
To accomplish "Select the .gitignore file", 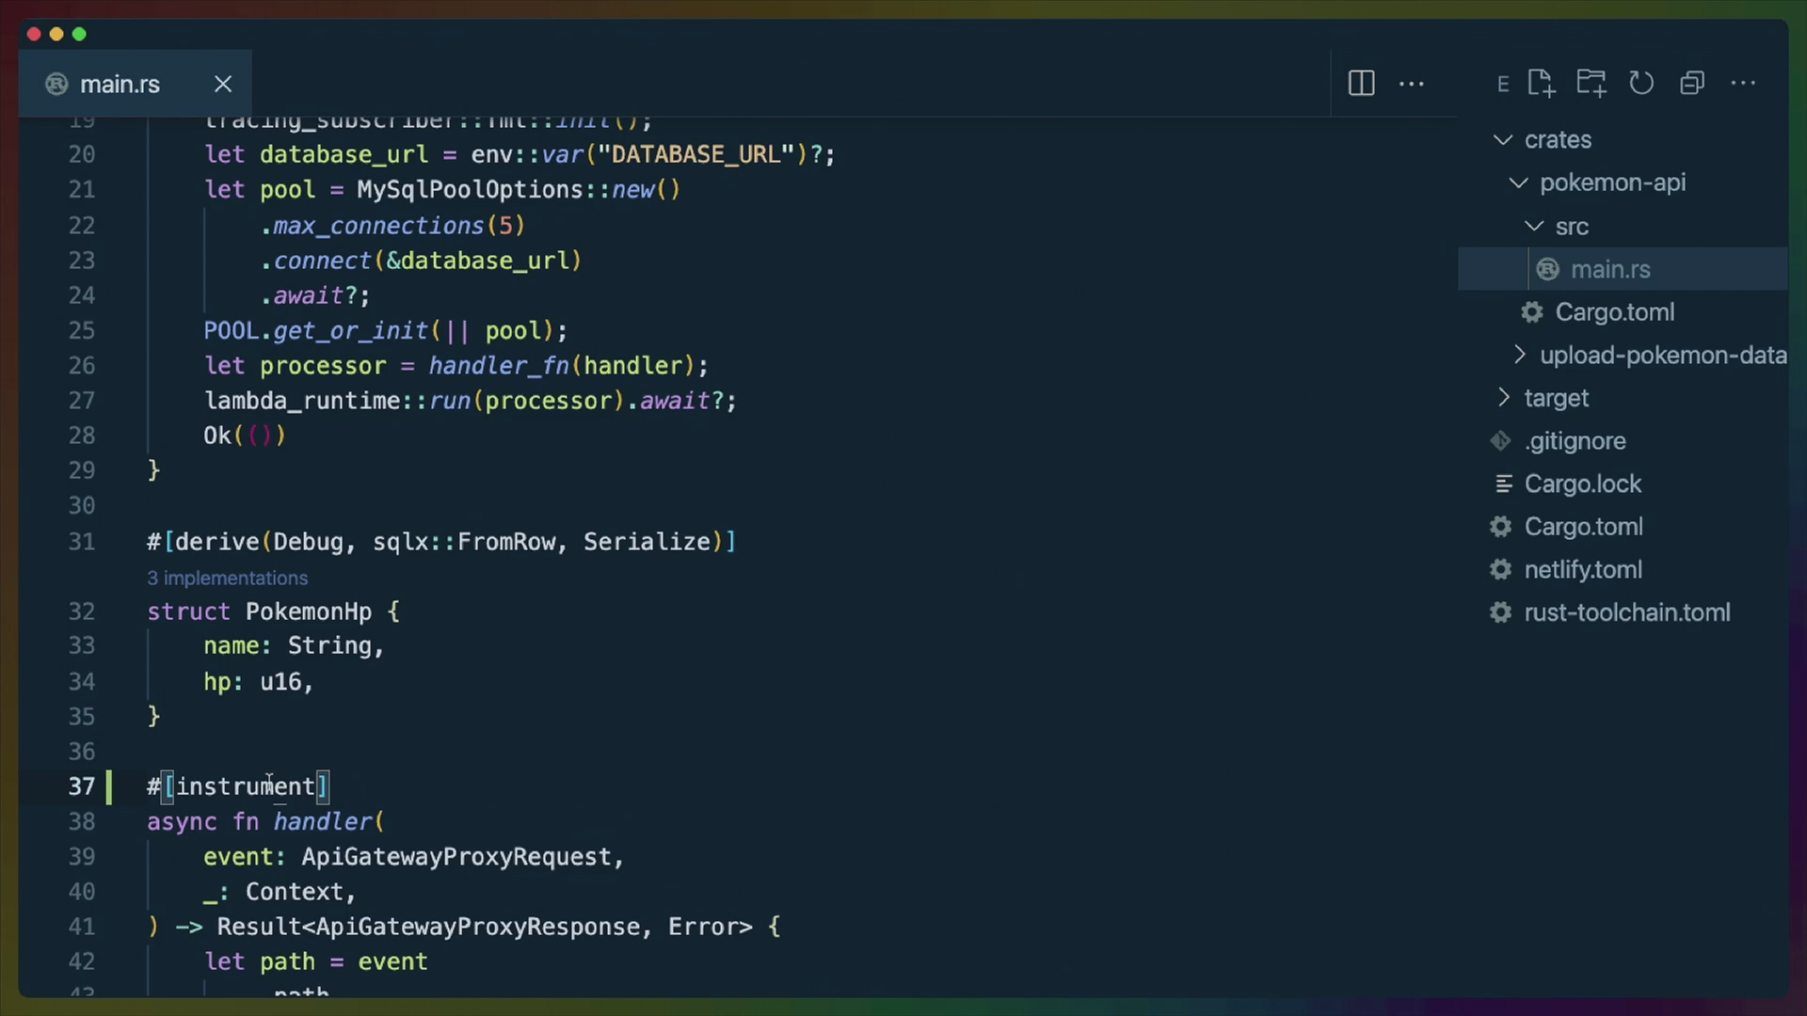I will coord(1575,440).
